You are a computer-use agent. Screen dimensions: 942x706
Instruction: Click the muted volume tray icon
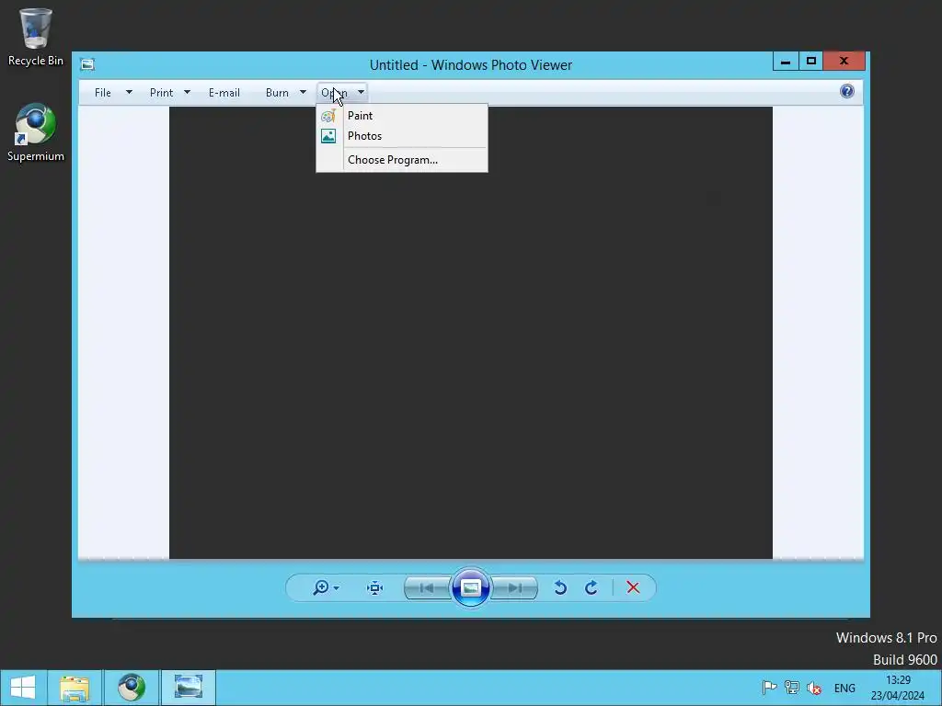tap(814, 688)
